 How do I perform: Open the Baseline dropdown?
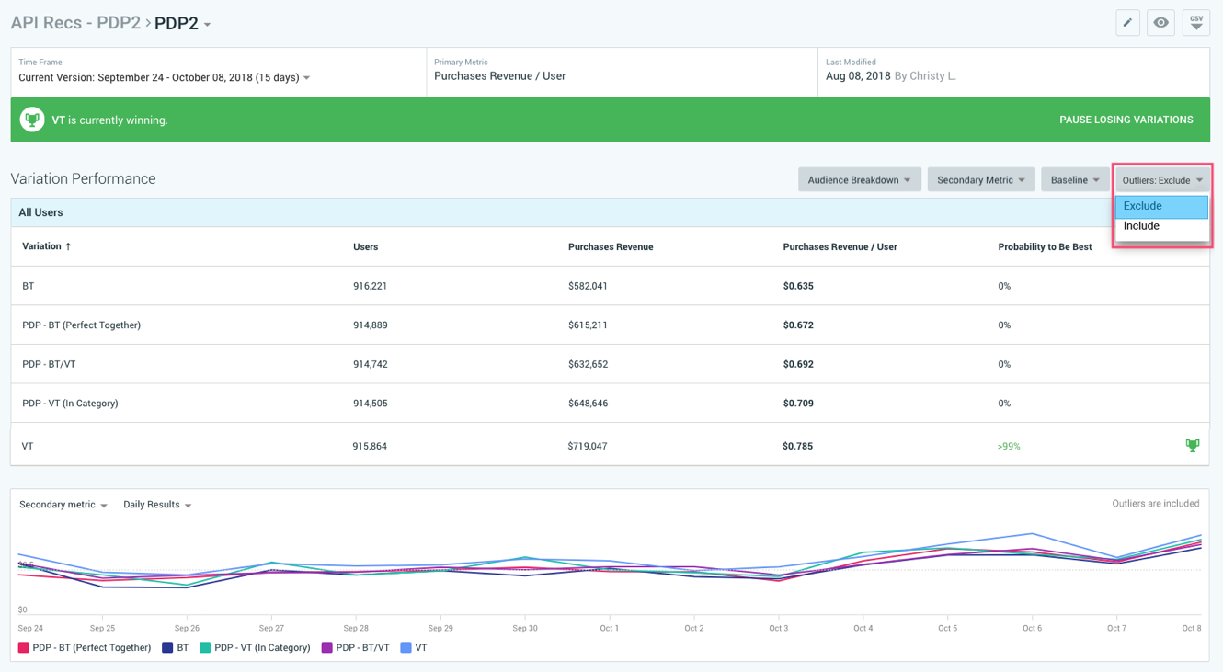[x=1075, y=180]
